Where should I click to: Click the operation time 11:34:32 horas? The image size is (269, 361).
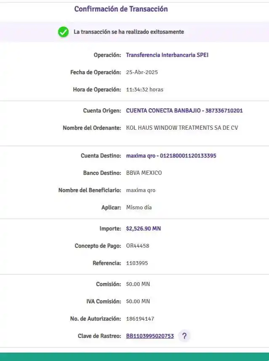click(x=144, y=90)
